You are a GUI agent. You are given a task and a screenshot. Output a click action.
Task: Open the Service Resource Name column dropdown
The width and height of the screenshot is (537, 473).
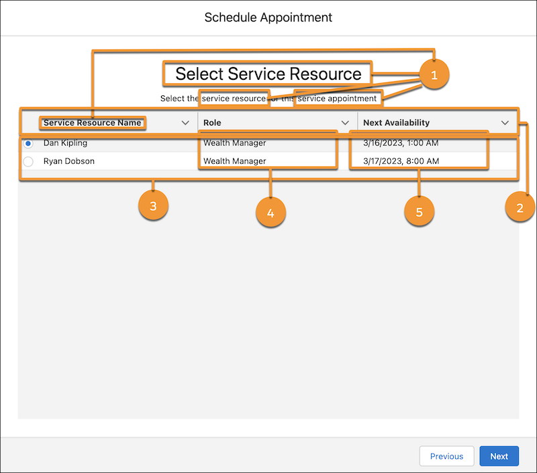pos(186,123)
